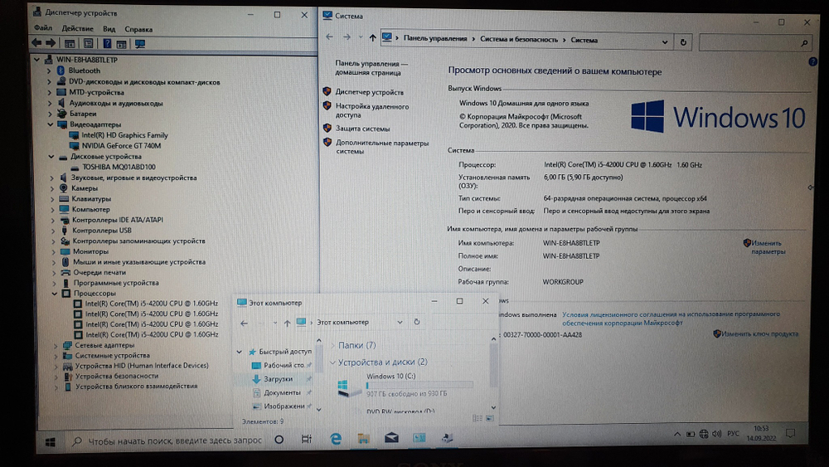Click back arrow in Этот компьютер window
Viewport: 829px width, 467px height.
pos(244,323)
